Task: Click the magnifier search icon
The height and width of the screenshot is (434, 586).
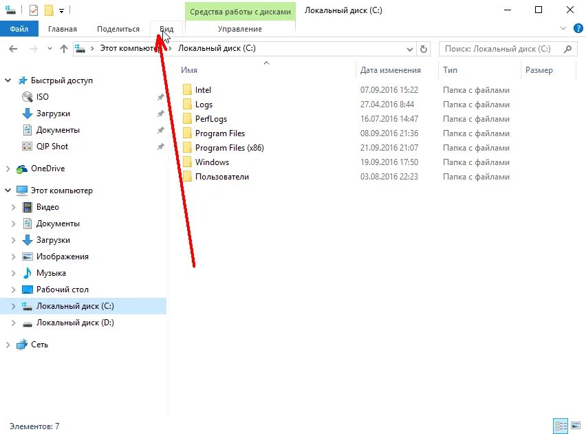Action: pyautogui.click(x=567, y=49)
